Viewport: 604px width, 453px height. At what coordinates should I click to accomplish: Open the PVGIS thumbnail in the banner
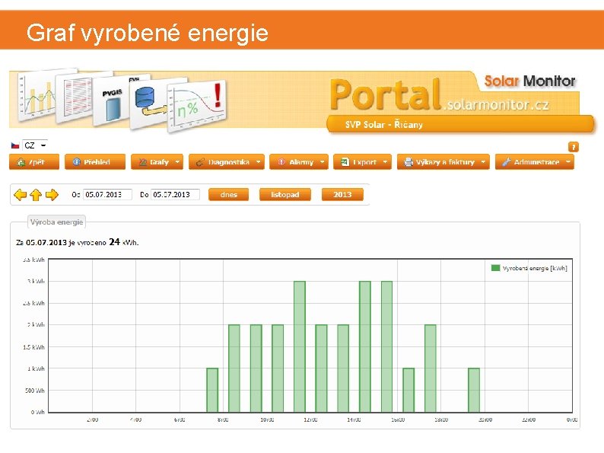coord(112,101)
